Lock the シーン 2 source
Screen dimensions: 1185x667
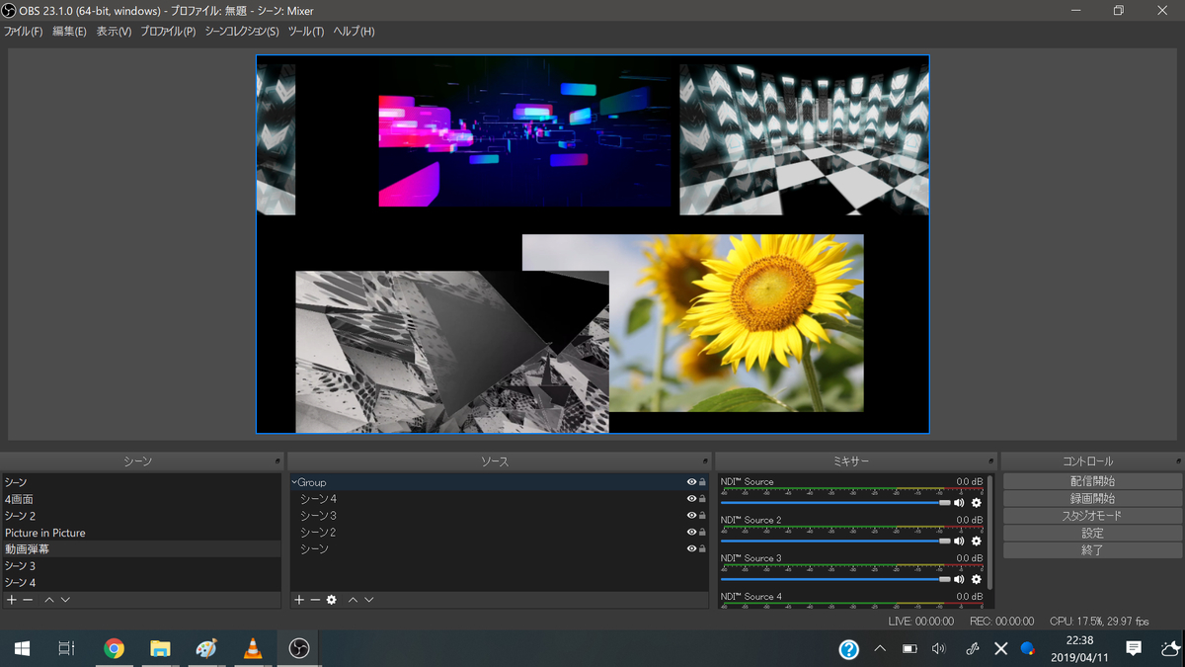[x=702, y=532]
